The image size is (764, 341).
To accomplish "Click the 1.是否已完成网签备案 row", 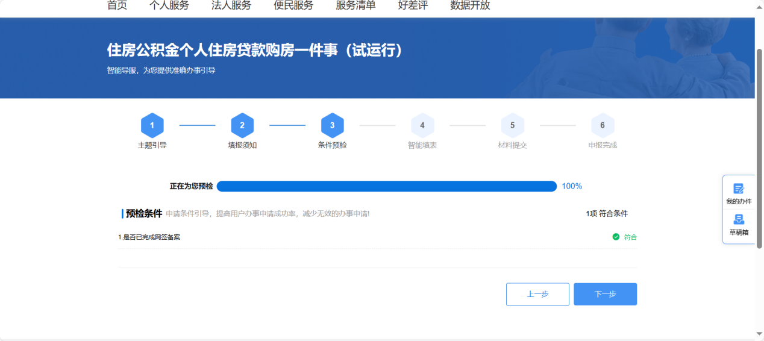I will coord(377,237).
